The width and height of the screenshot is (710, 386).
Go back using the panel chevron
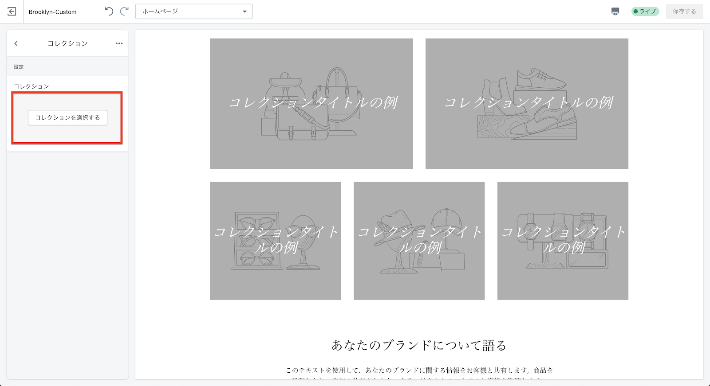pyautogui.click(x=16, y=43)
